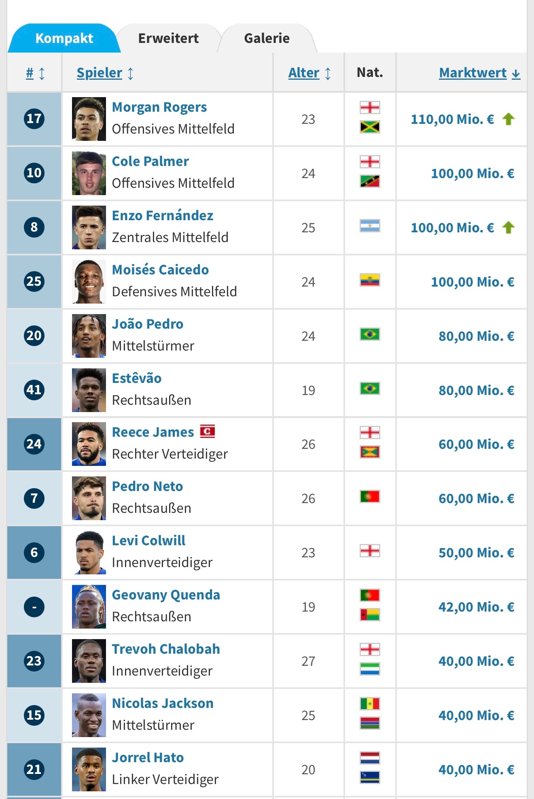Click the Argentina flag in Enzo Fernández row
The image size is (534, 799).
click(370, 225)
